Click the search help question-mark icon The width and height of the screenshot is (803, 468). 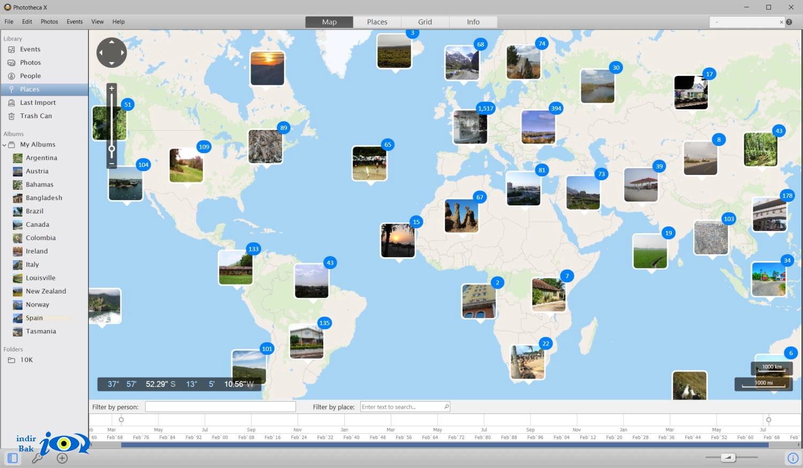(x=789, y=22)
